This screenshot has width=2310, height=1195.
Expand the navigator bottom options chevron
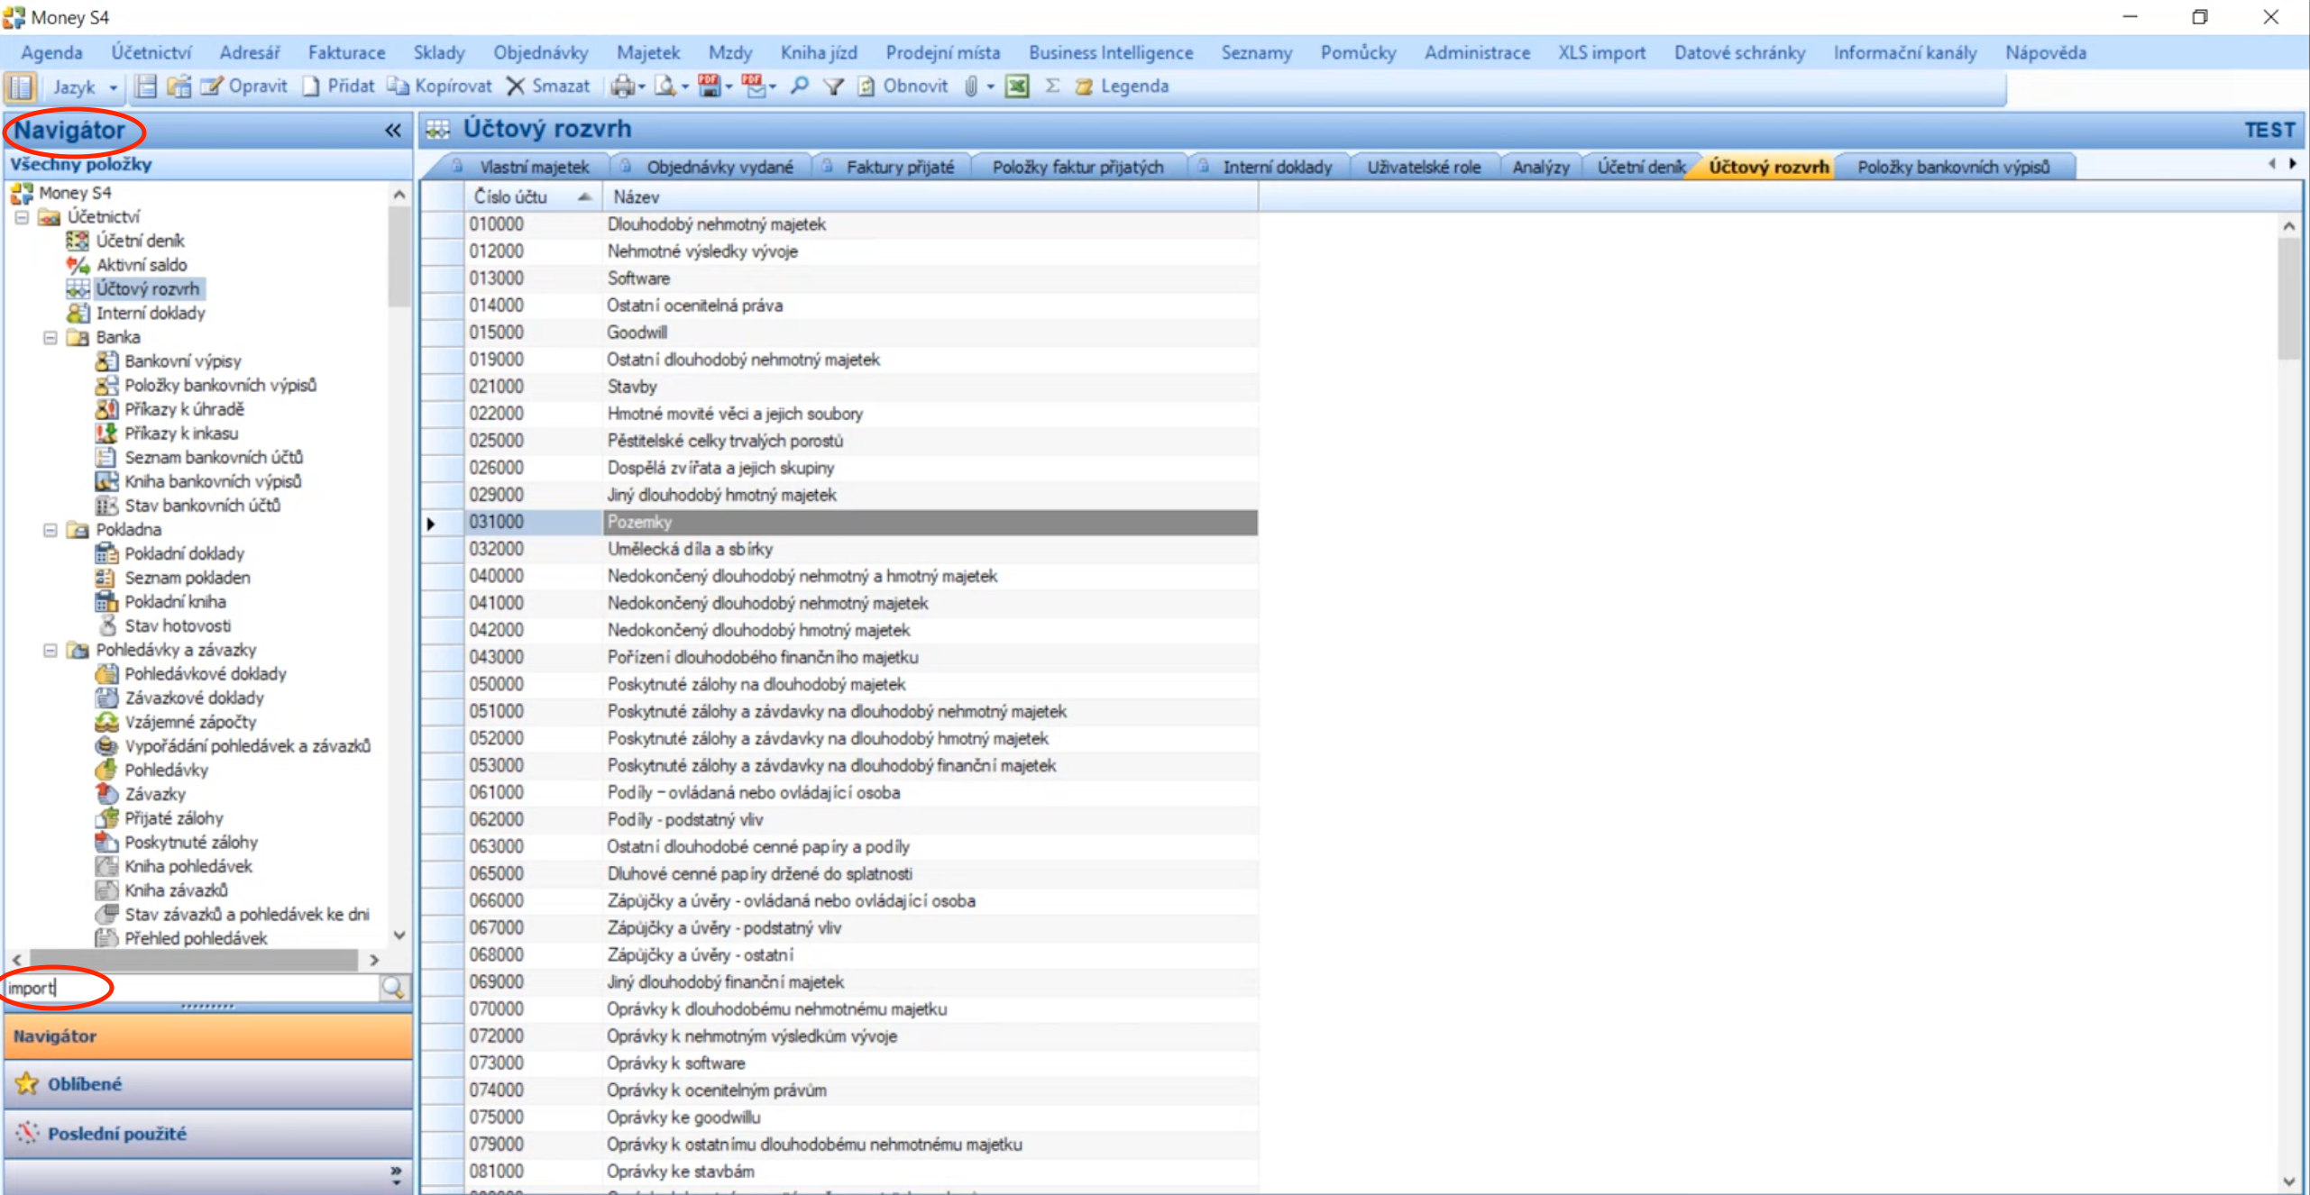click(396, 1174)
